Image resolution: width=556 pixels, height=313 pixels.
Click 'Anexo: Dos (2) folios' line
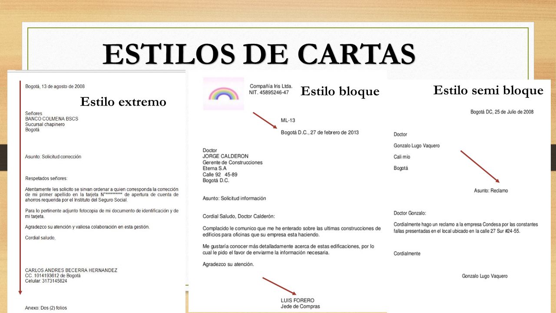click(46, 308)
